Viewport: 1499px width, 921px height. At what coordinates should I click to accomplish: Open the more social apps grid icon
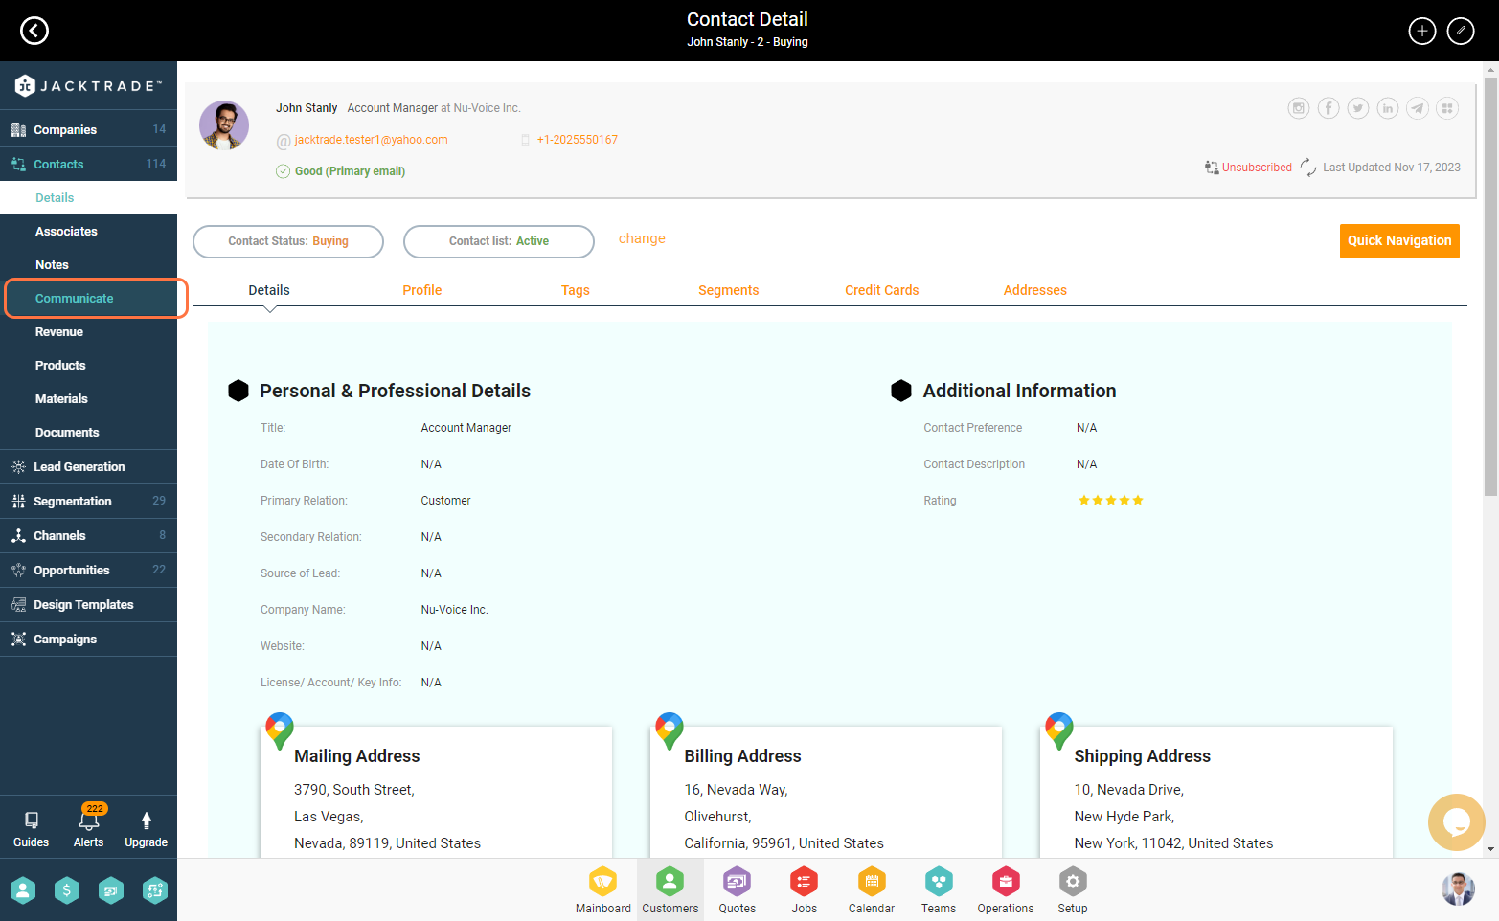tap(1447, 108)
